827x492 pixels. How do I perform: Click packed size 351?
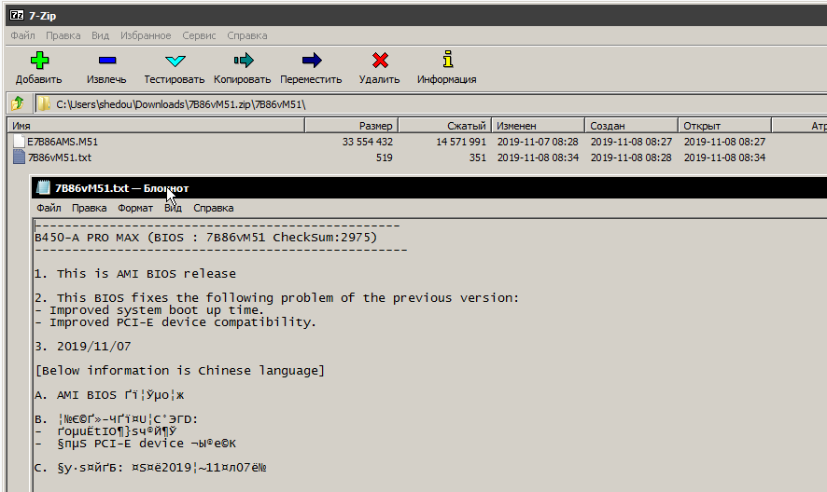click(x=478, y=157)
